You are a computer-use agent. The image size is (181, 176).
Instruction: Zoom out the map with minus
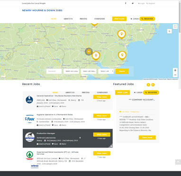click(x=175, y=75)
